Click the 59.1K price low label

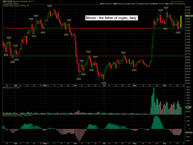coord(79,79)
